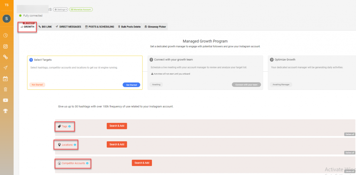Open the YouTube sidebar icon
This screenshot has width=356, height=175.
click(6, 100)
